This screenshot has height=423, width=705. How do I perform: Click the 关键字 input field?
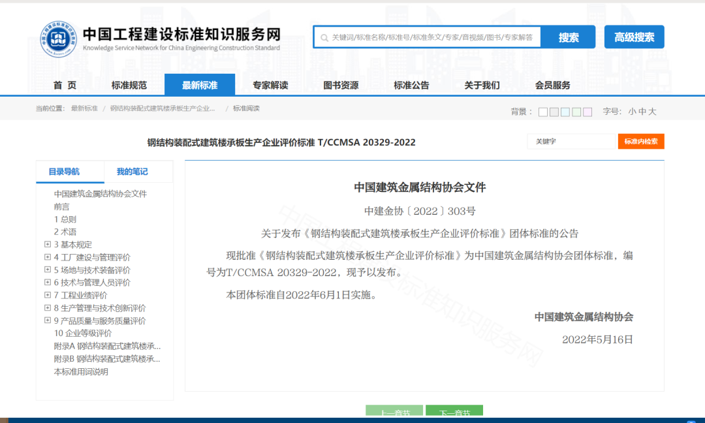pos(571,141)
